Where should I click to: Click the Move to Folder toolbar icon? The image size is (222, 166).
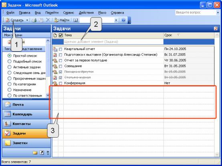(41, 20)
